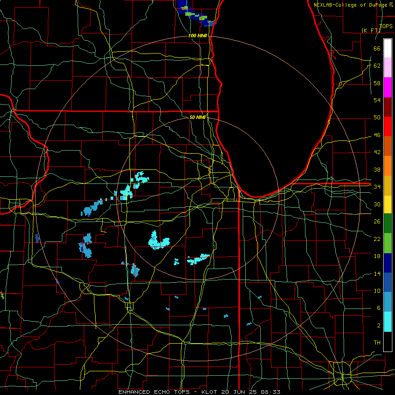Click the '38' legend value
Screen dimensions: 395x395
(377, 169)
